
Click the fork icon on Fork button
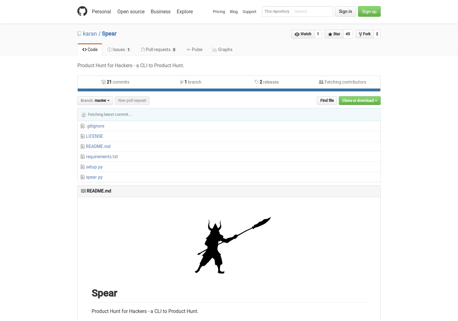361,34
